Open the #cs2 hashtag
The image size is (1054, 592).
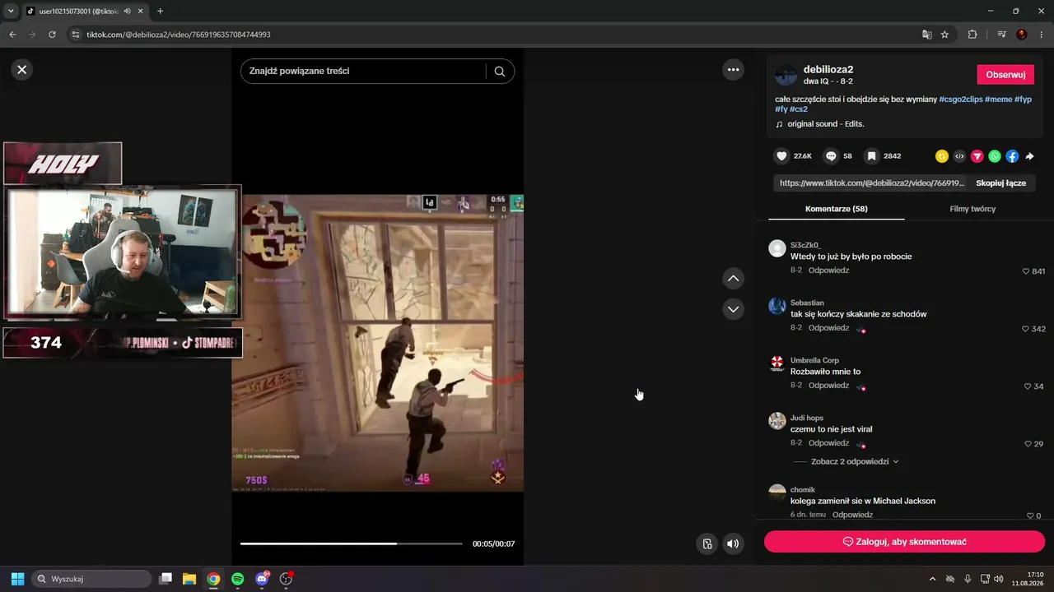pos(799,109)
